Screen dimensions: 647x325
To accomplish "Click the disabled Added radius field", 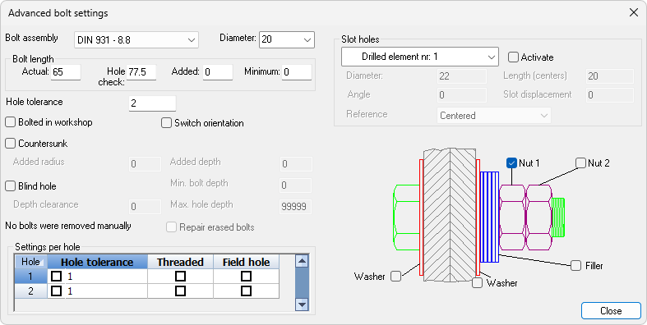I will [x=145, y=164].
